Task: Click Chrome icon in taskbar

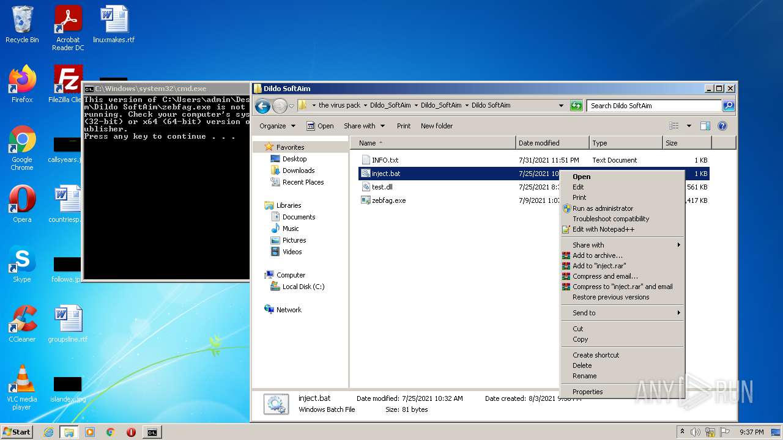Action: (x=111, y=432)
